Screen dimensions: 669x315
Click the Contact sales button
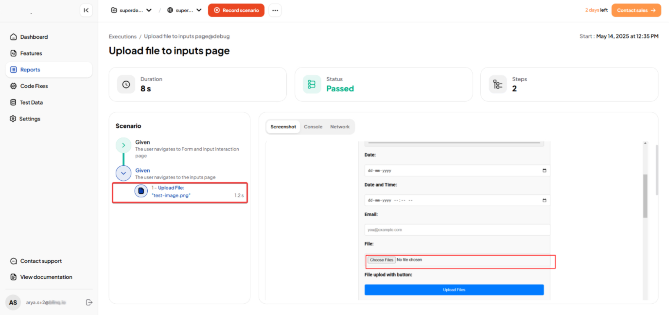click(636, 10)
